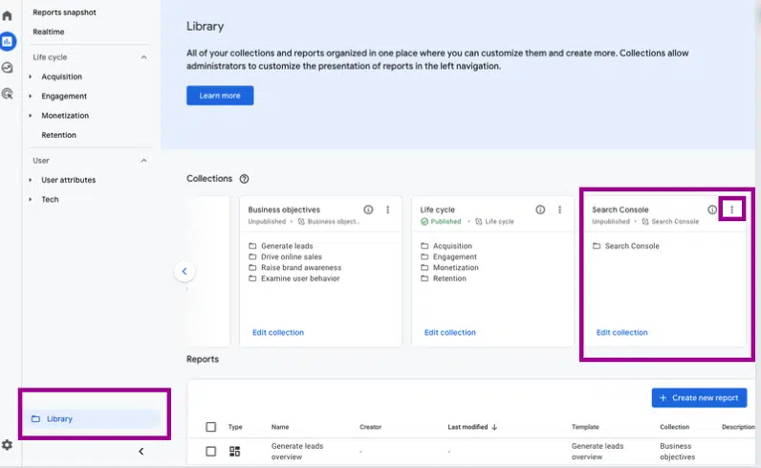
Task: Click the Generate leads overview type icon
Action: pos(234,452)
